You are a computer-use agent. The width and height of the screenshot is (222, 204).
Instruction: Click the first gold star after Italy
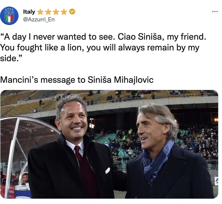coord(40,12)
